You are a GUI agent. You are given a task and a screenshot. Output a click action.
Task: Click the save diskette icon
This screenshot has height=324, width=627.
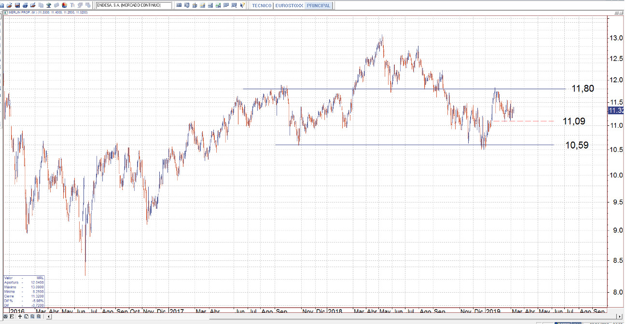pos(17,5)
